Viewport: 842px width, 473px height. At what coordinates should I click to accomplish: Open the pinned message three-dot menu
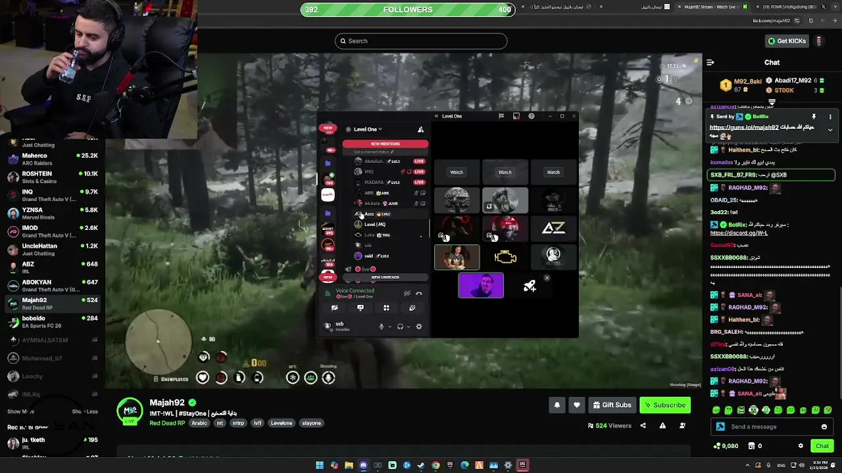pos(830,117)
